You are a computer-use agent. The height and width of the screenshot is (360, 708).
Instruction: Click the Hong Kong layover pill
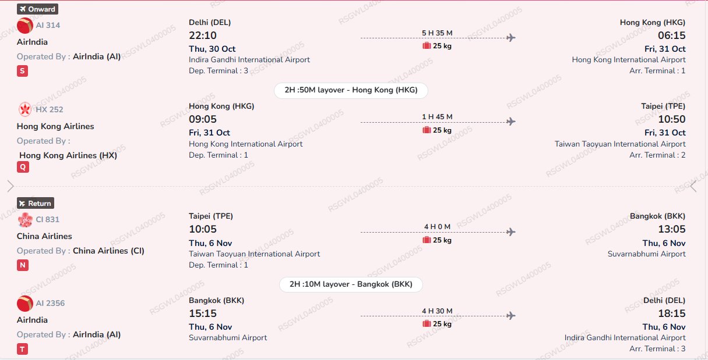351,90
